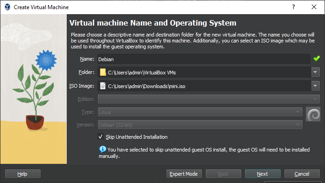This screenshot has width=325, height=183.
Task: Open the ISO Image dropdown arrow
Action: point(315,86)
